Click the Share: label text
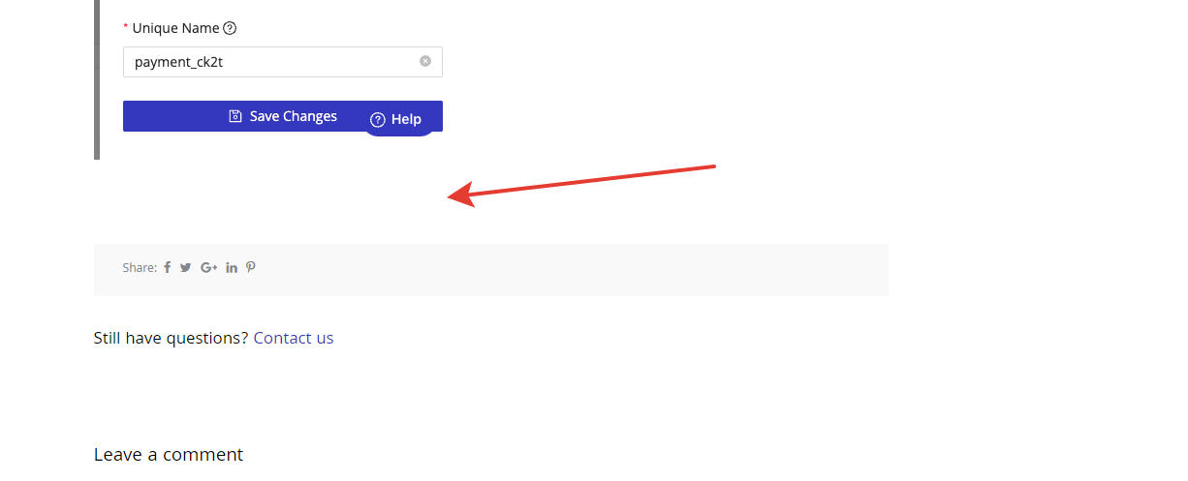 pyautogui.click(x=140, y=267)
